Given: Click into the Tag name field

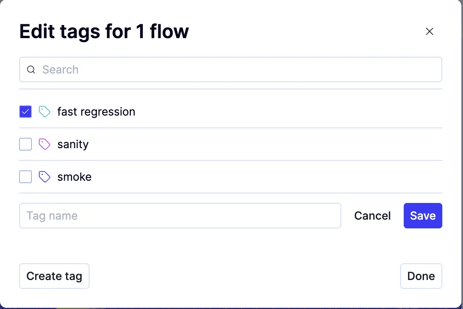Looking at the screenshot, I should coord(180,216).
